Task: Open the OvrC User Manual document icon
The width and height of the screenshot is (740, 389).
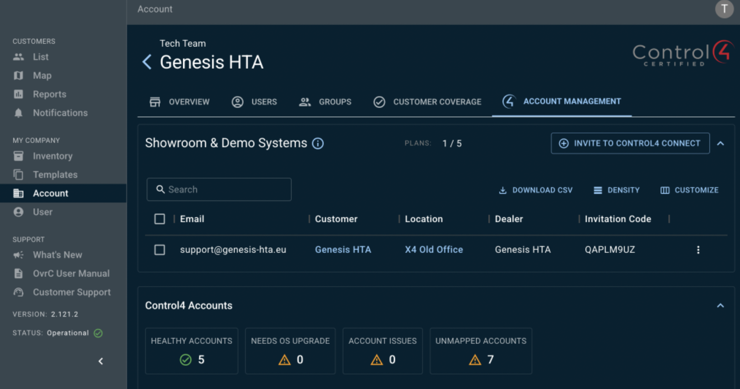Action: 18,273
